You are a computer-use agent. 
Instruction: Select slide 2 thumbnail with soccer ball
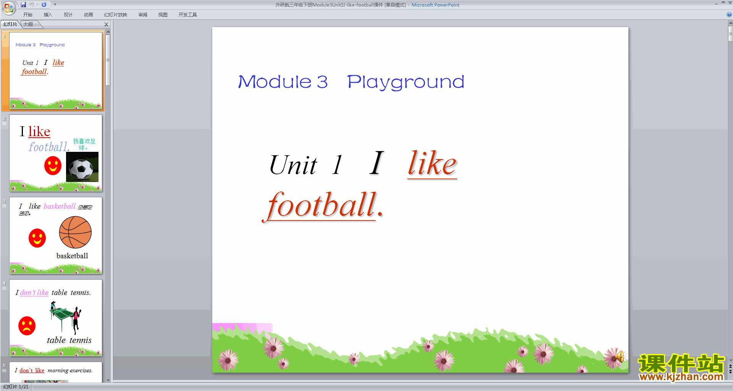pos(56,153)
